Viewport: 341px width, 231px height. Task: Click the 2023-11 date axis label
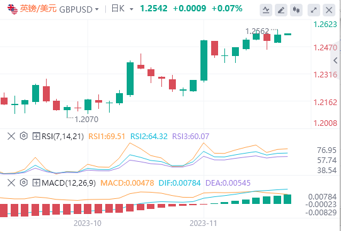[204, 223]
